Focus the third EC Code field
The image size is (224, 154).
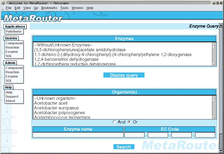[x=182, y=135]
